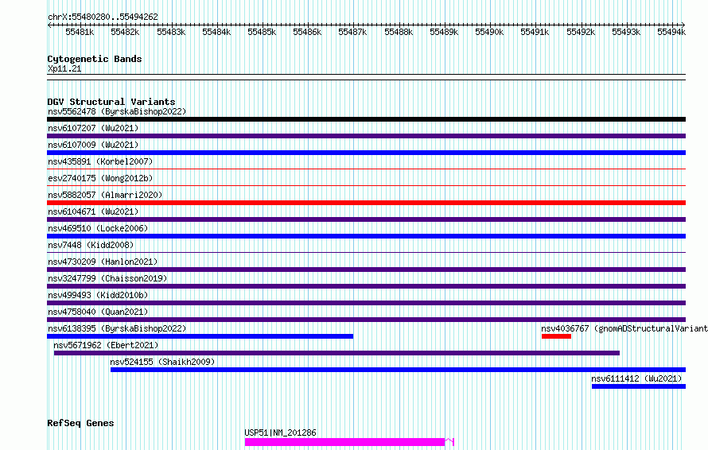Image resolution: width=708 pixels, height=450 pixels.
Task: Click the short blue nsv6111412 variant bar
Action: click(x=639, y=386)
